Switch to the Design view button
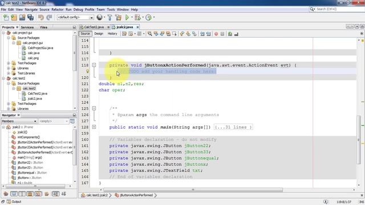The image size is (365, 205). tap(99, 34)
